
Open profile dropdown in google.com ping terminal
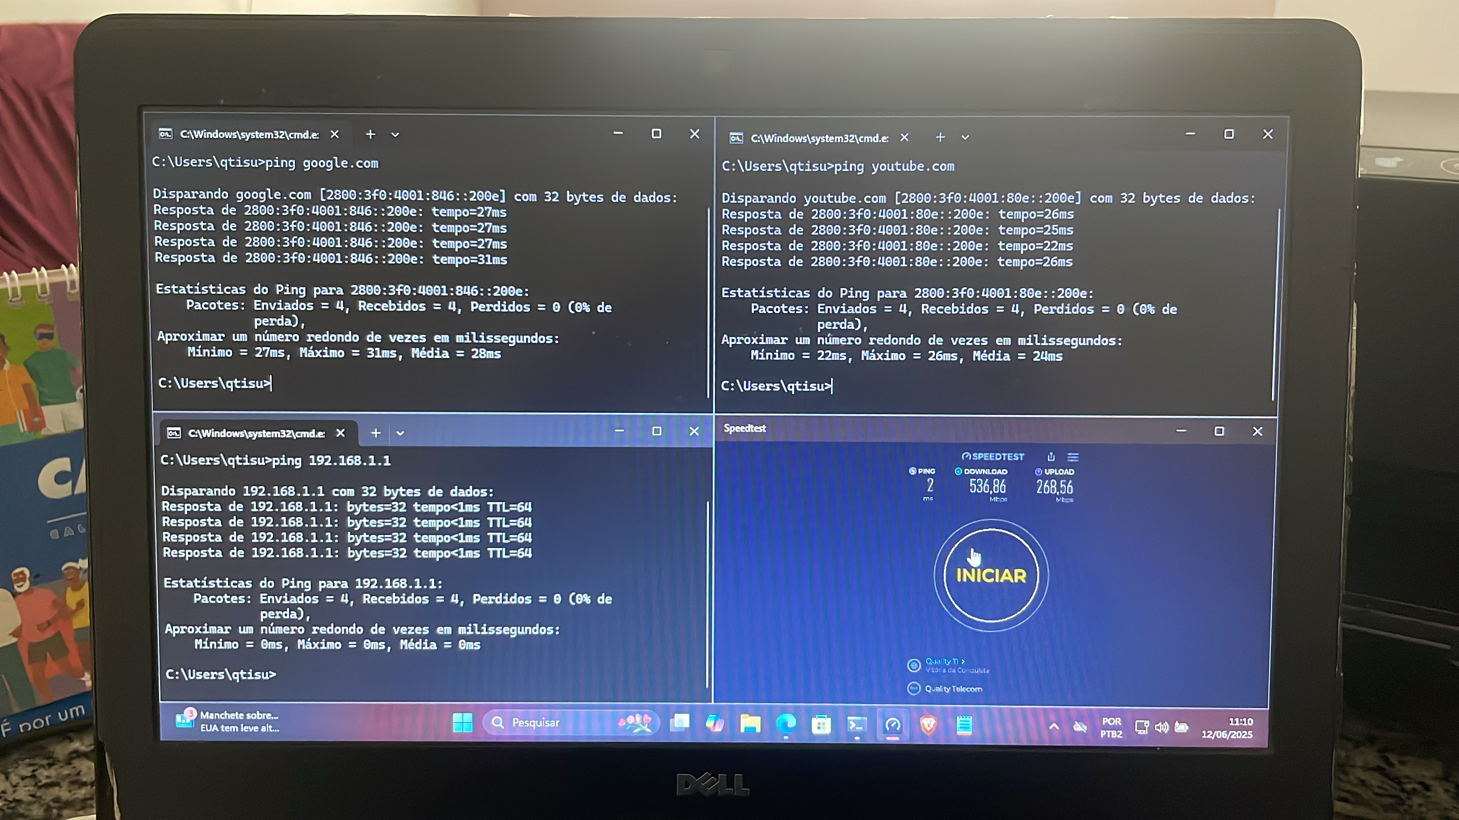coord(395,135)
